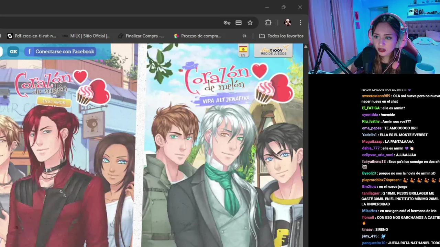
Task: Click chat username sweetestann959
Action: point(376,96)
